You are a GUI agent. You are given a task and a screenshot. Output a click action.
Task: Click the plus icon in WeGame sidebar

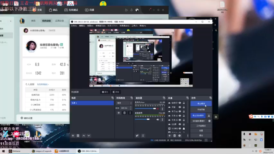(x=11, y=21)
